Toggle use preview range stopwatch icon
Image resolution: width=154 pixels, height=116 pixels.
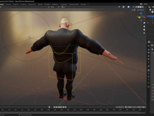pos(126,107)
